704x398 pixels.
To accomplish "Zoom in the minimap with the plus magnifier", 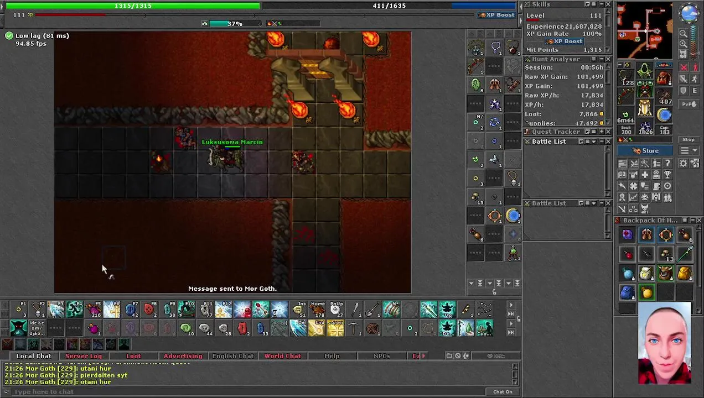I will coord(683,44).
